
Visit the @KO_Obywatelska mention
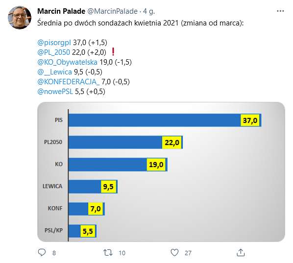click(67, 62)
